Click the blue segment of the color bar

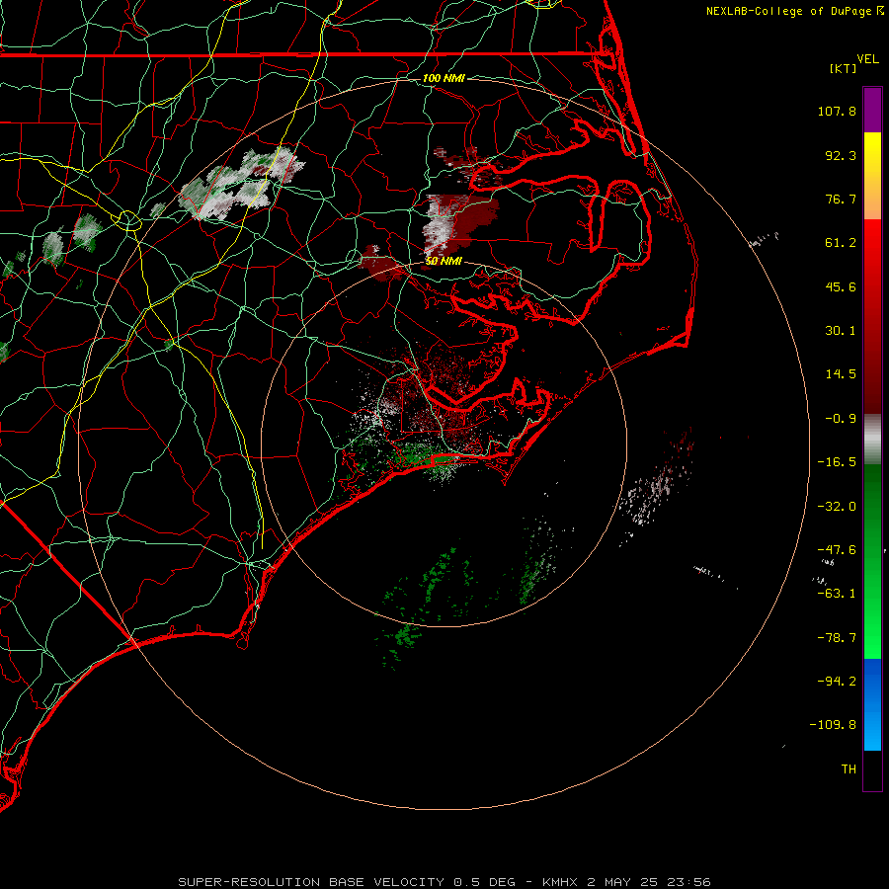[x=872, y=704]
